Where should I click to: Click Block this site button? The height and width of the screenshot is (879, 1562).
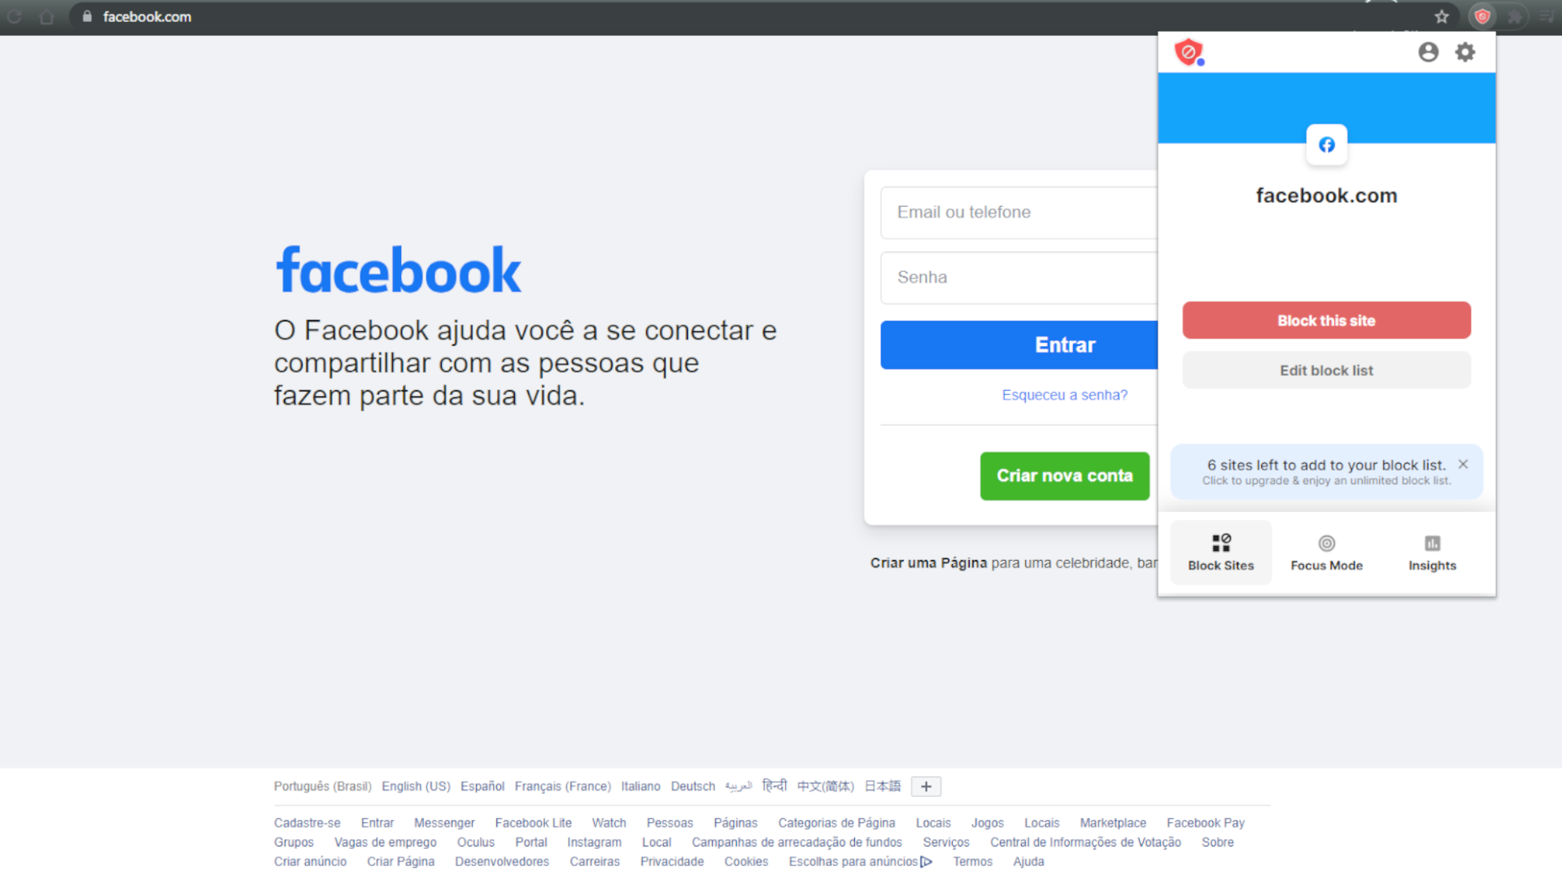[1326, 320]
